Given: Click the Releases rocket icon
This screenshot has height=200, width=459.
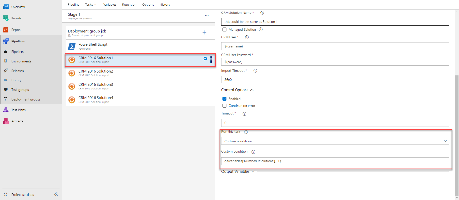Looking at the screenshot, I should (x=5, y=71).
